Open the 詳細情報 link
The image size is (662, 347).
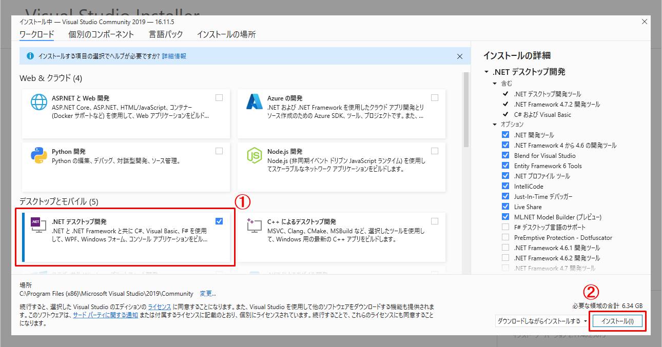(174, 56)
